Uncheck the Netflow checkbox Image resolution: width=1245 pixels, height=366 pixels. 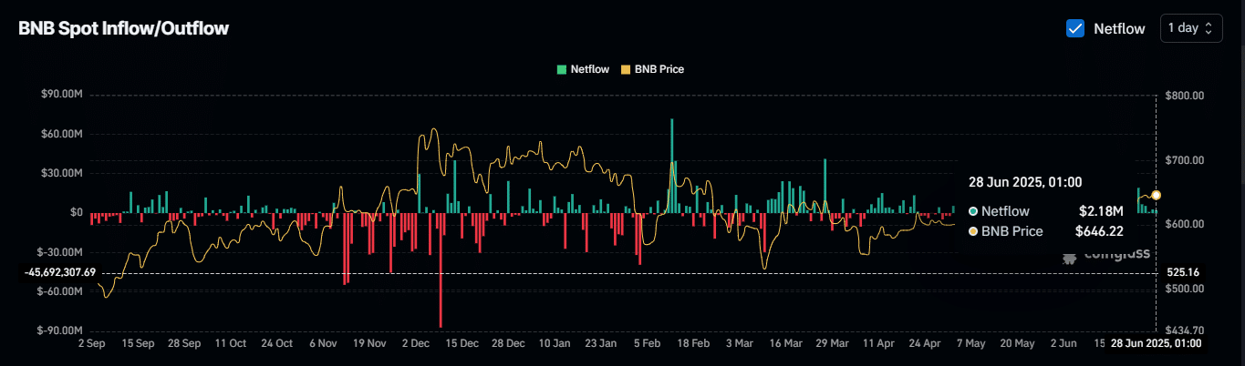click(x=1075, y=28)
